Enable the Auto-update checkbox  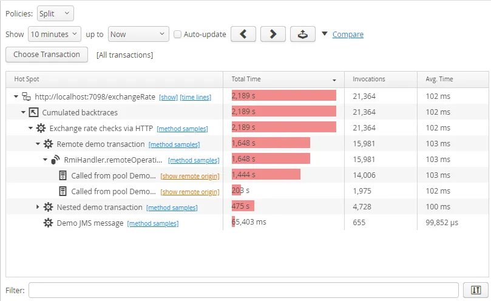177,34
